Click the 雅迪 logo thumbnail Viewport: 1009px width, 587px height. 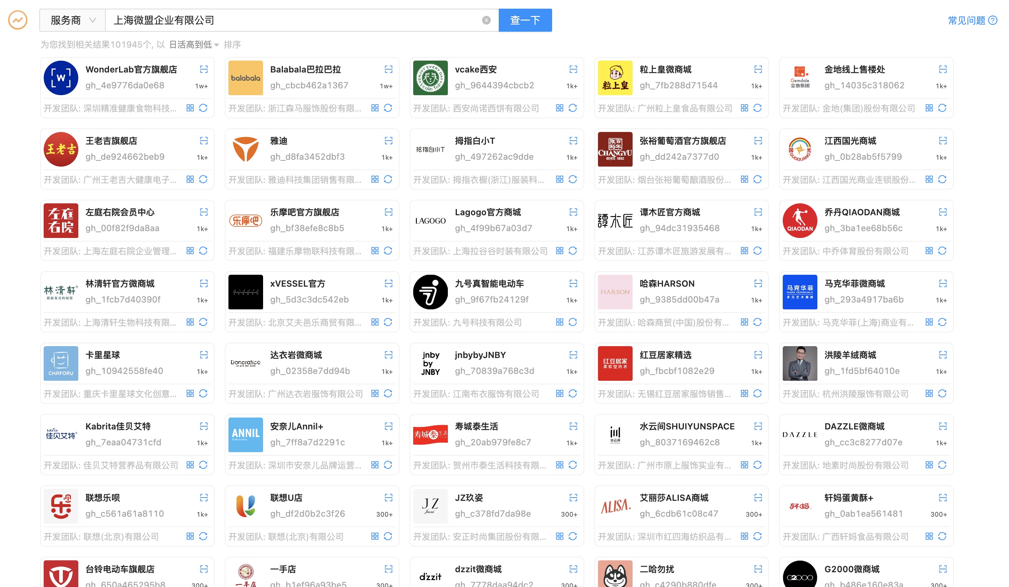(245, 149)
